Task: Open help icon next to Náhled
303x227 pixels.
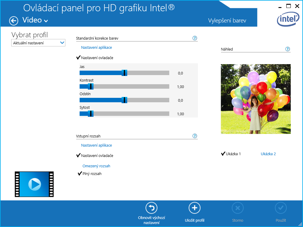Action: tap(288, 49)
